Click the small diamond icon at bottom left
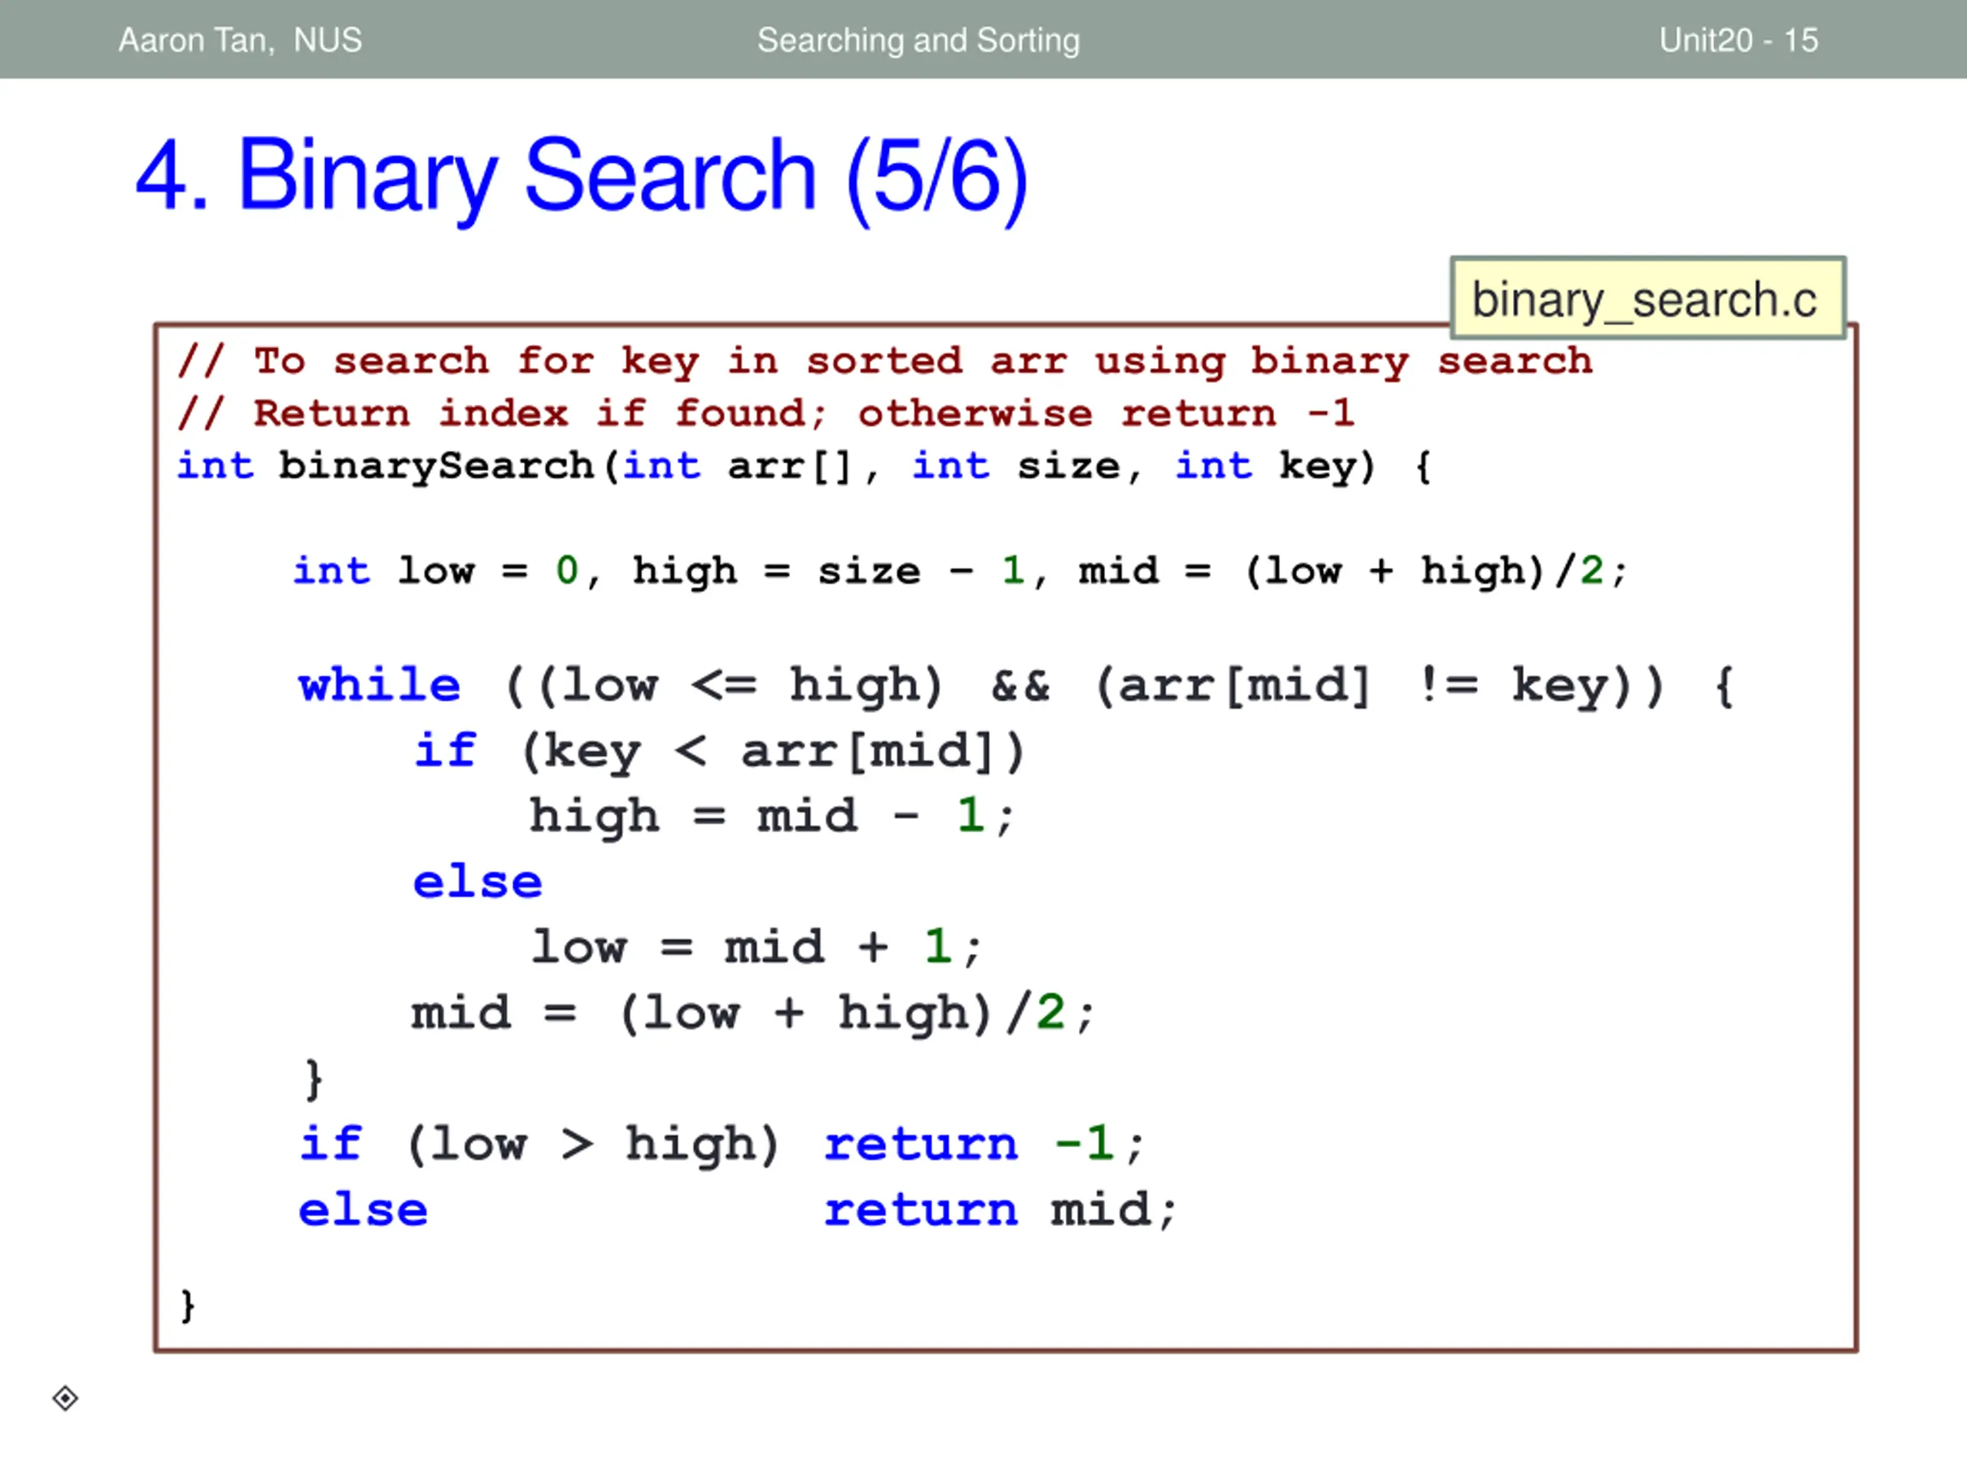The height and width of the screenshot is (1475, 1967). [65, 1398]
